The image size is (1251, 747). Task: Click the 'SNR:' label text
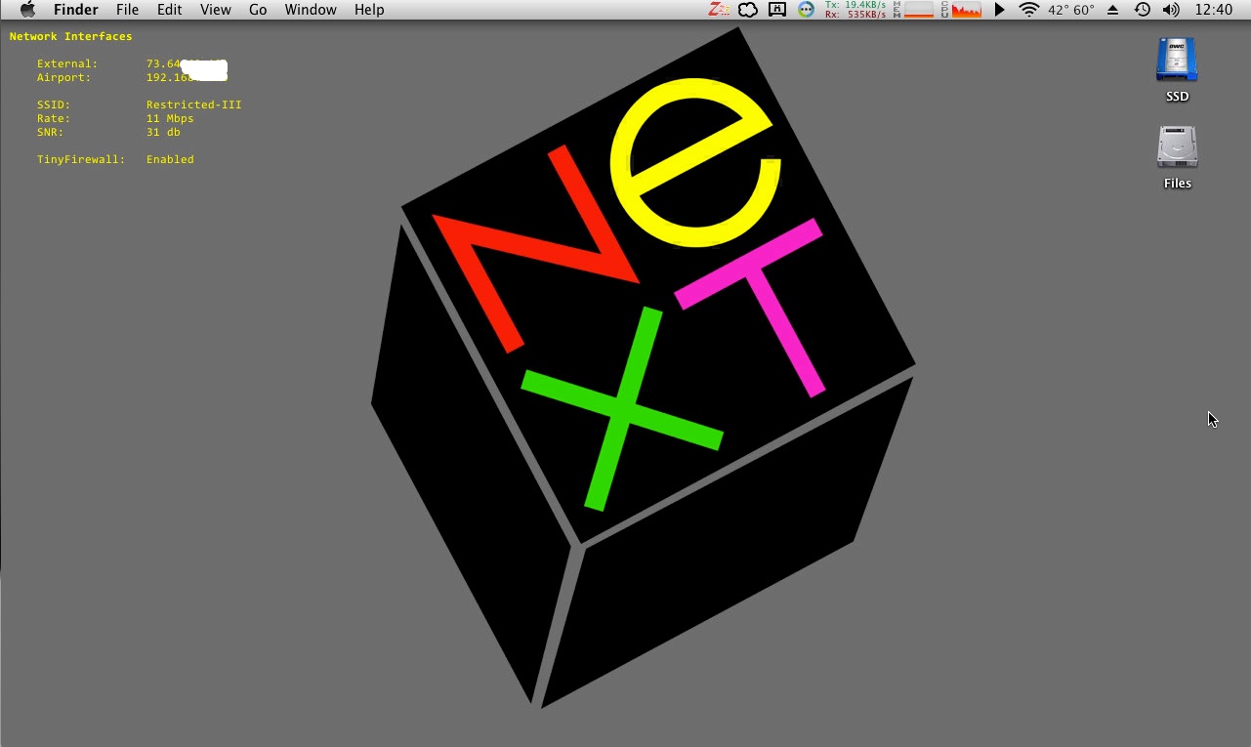click(x=50, y=132)
